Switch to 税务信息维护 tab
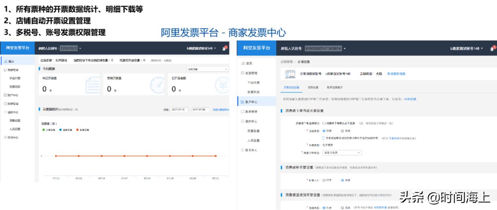This screenshot has height=210, width=497. (335, 87)
